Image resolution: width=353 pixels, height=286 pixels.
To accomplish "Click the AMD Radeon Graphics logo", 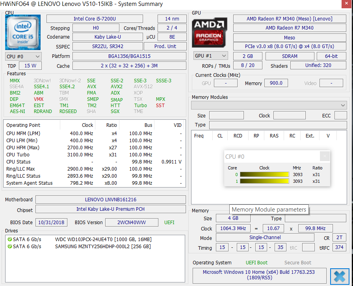I will pyautogui.click(x=209, y=33).
